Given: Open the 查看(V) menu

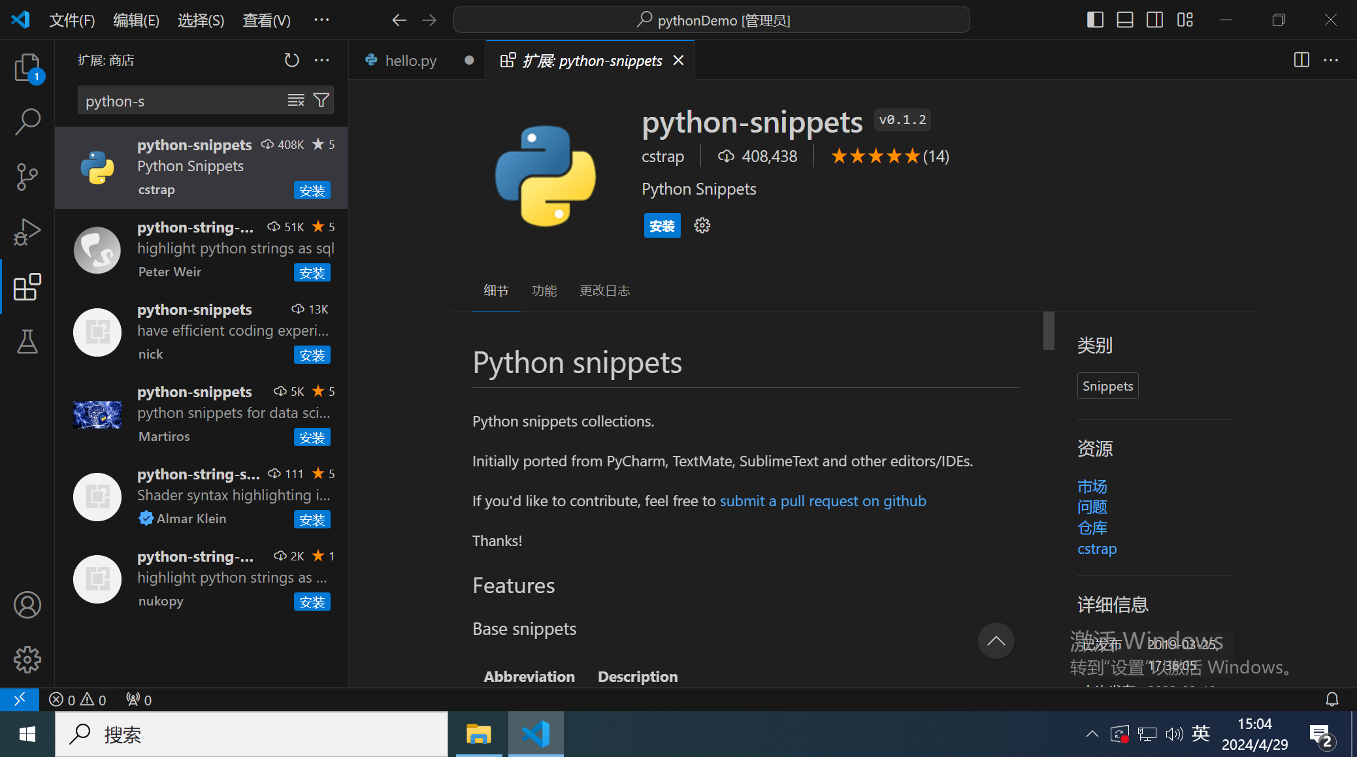Looking at the screenshot, I should pyautogui.click(x=267, y=20).
